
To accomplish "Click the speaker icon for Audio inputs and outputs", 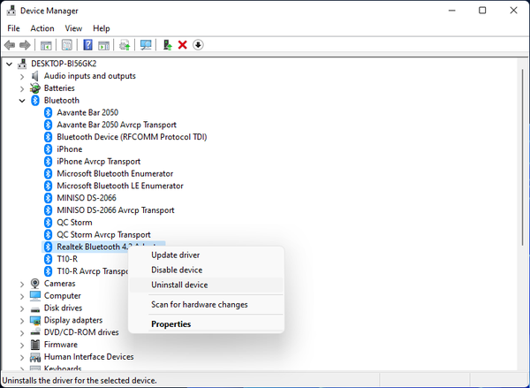I will (x=34, y=76).
